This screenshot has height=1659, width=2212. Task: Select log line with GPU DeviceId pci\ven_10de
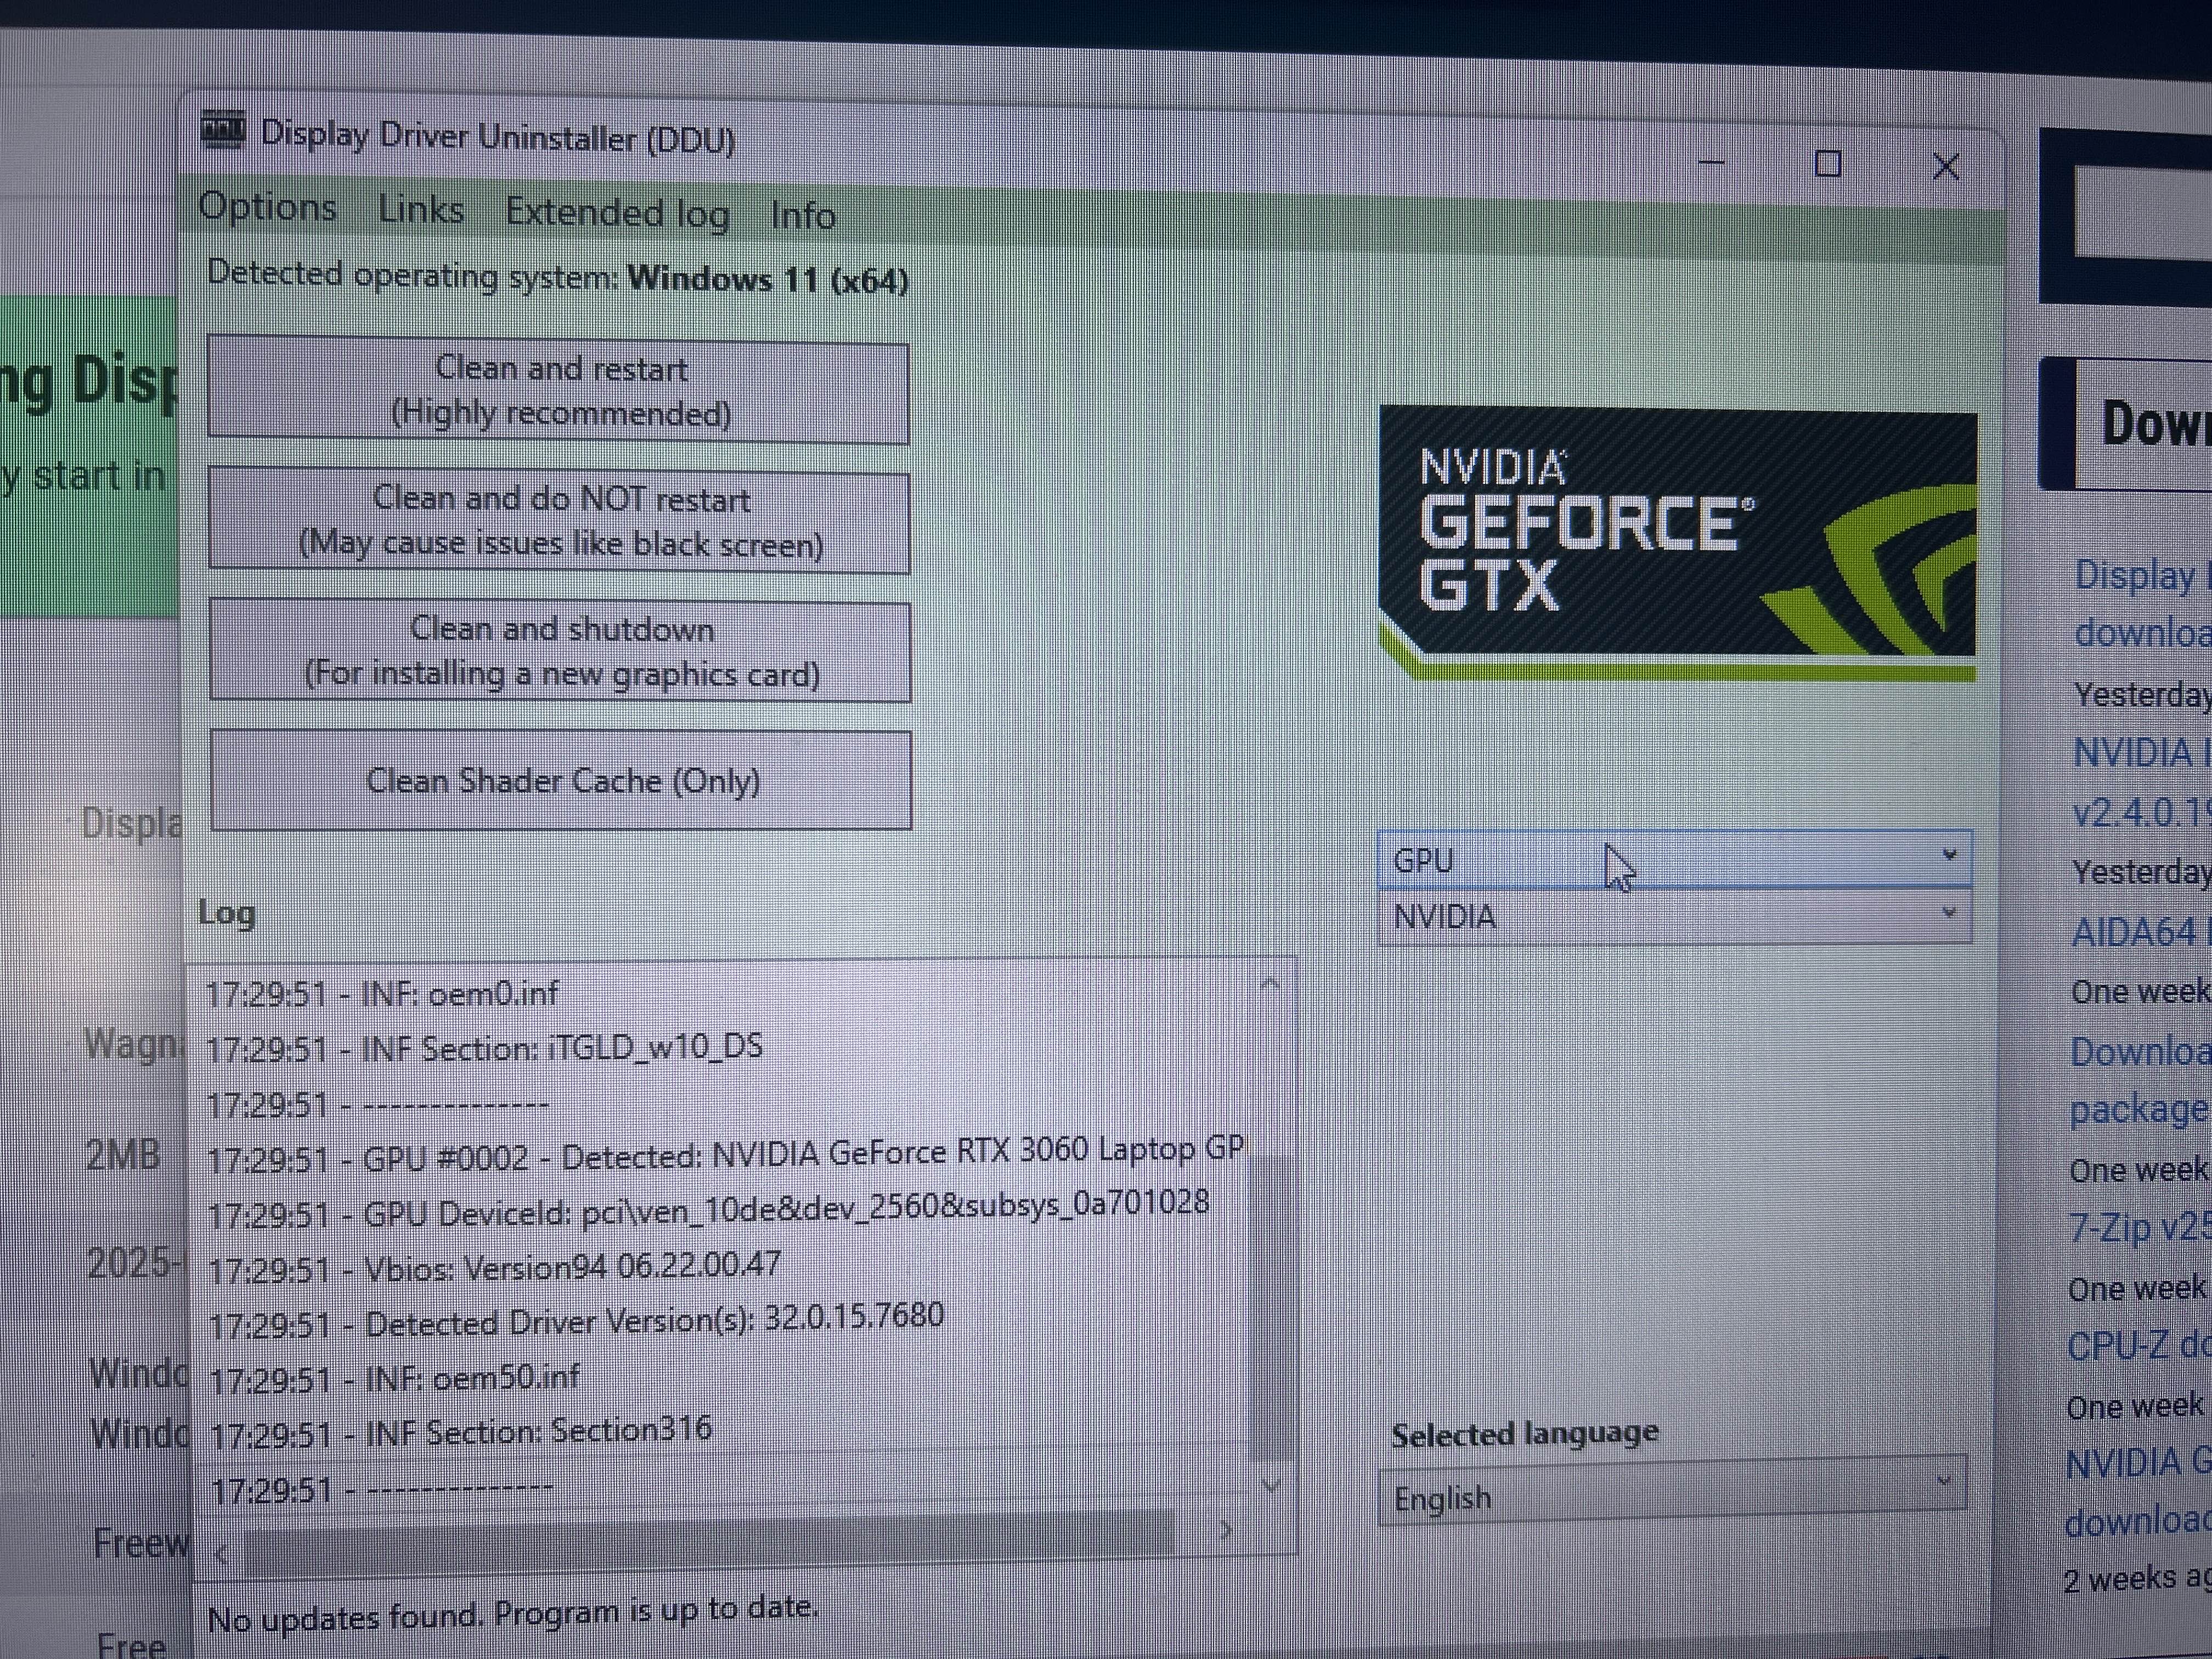[x=708, y=1209]
